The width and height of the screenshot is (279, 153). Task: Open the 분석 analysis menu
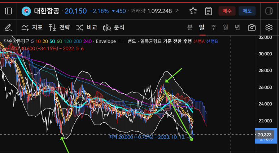(x=114, y=27)
